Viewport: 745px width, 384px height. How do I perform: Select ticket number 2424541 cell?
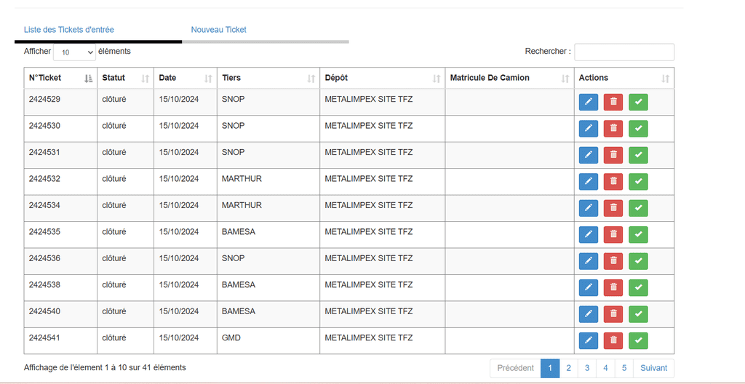(60, 341)
